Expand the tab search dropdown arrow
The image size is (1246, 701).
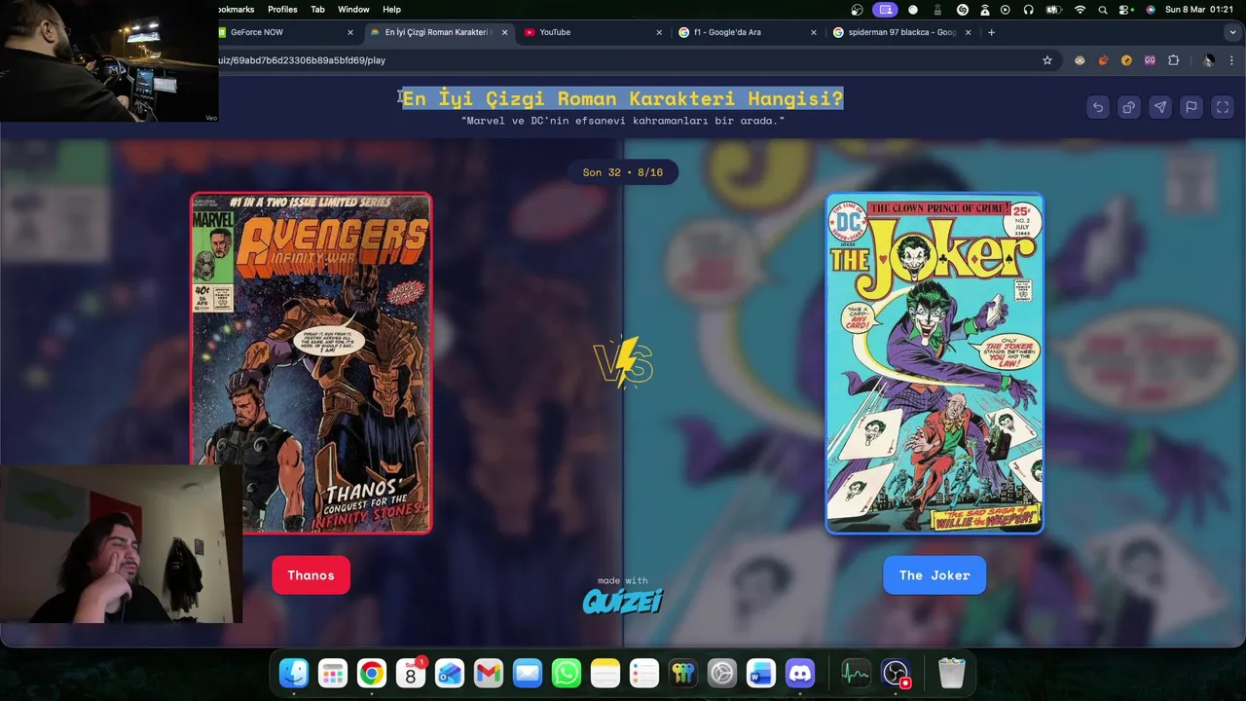coord(1233,32)
